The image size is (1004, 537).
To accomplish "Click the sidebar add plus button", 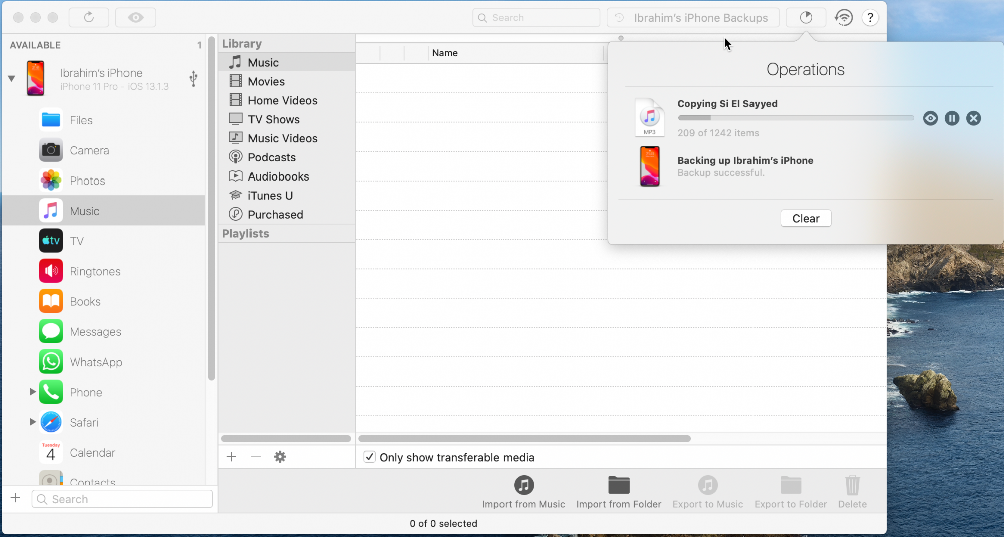I will point(16,498).
